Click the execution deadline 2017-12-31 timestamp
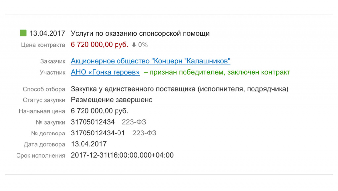Viewport: 338px width, 191px height. click(x=122, y=155)
